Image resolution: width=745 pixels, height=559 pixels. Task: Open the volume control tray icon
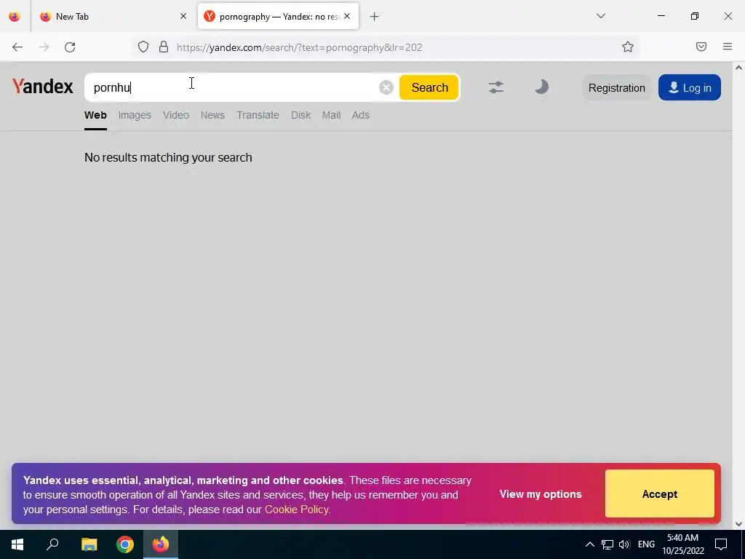(x=624, y=544)
